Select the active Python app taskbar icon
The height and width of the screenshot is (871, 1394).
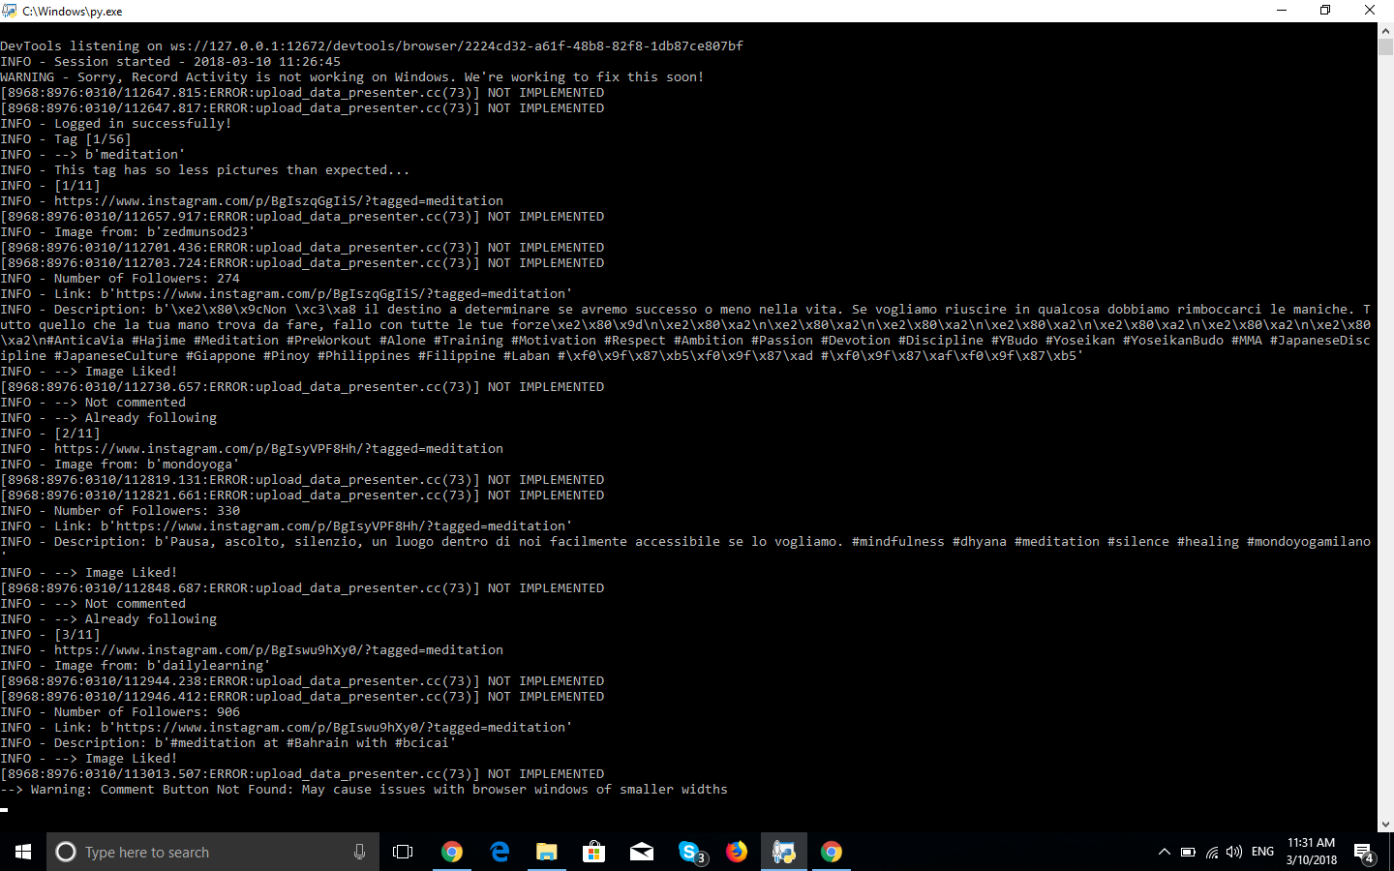[784, 852]
